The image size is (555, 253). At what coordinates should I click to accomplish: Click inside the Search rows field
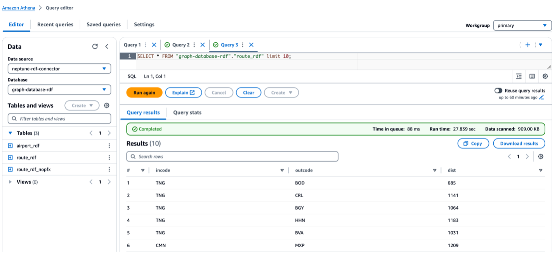click(232, 157)
